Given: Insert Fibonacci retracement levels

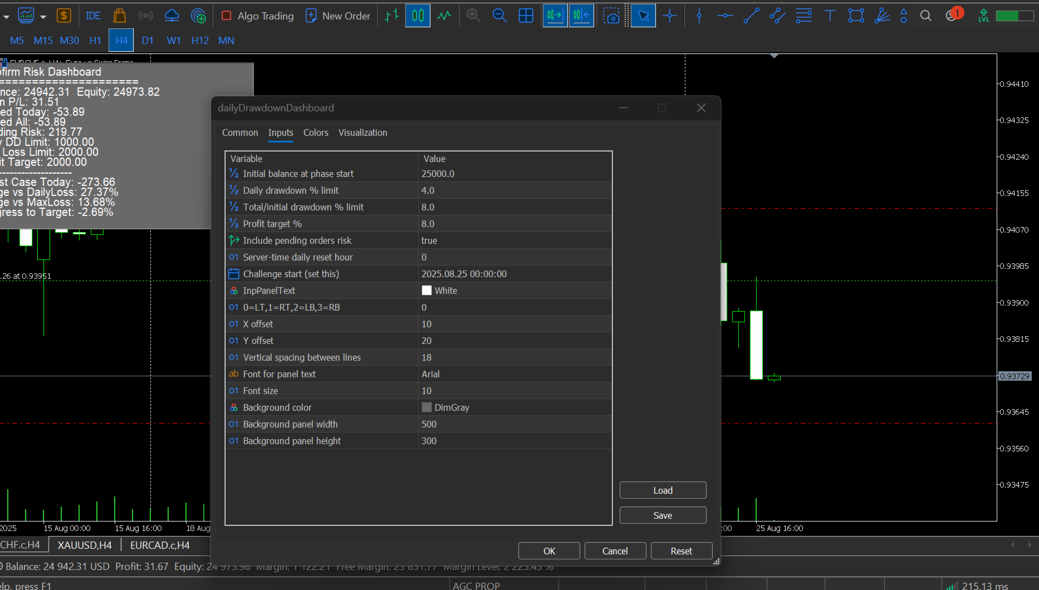Looking at the screenshot, I should pos(803,16).
